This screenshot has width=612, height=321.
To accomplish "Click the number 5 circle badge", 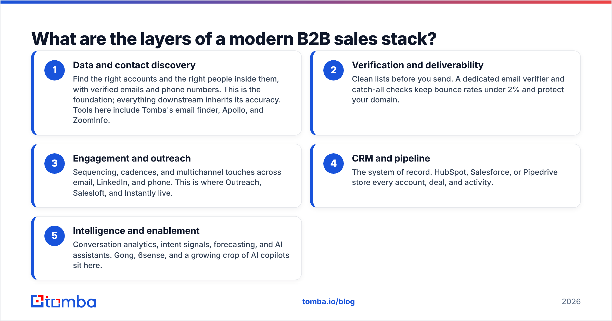I will (55, 236).
